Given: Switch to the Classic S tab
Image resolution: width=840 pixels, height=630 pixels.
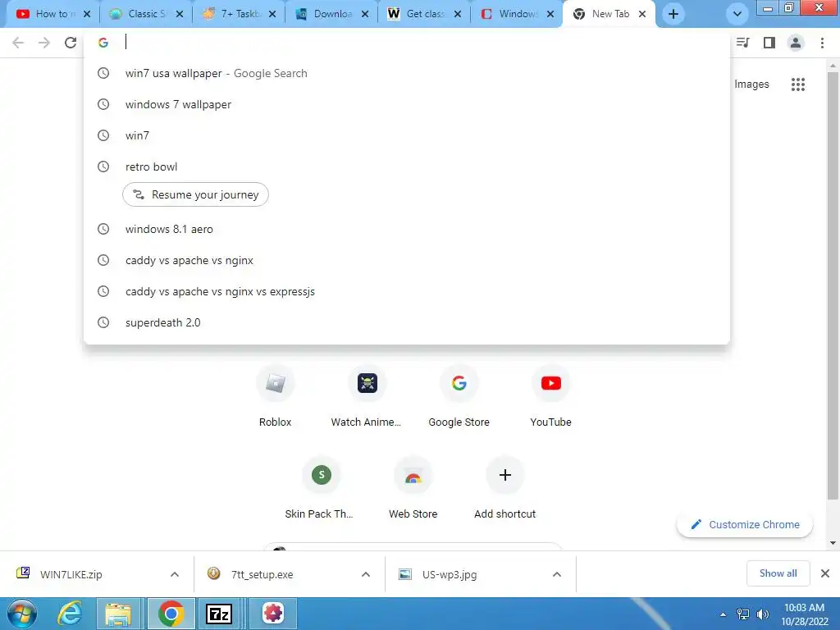Looking at the screenshot, I should [x=146, y=15].
